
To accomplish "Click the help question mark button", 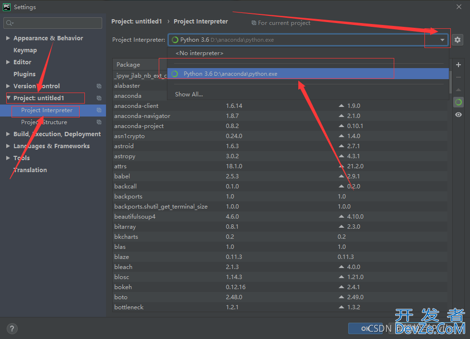I will tap(12, 328).
